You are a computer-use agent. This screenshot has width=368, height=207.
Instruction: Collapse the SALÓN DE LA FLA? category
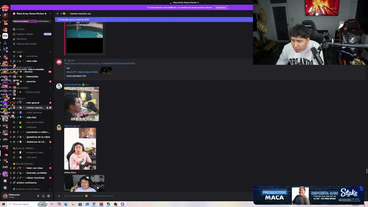27,189
